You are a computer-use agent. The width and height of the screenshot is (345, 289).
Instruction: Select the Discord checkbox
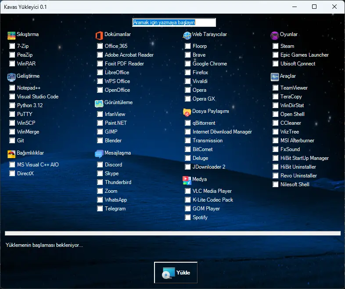[100, 165]
